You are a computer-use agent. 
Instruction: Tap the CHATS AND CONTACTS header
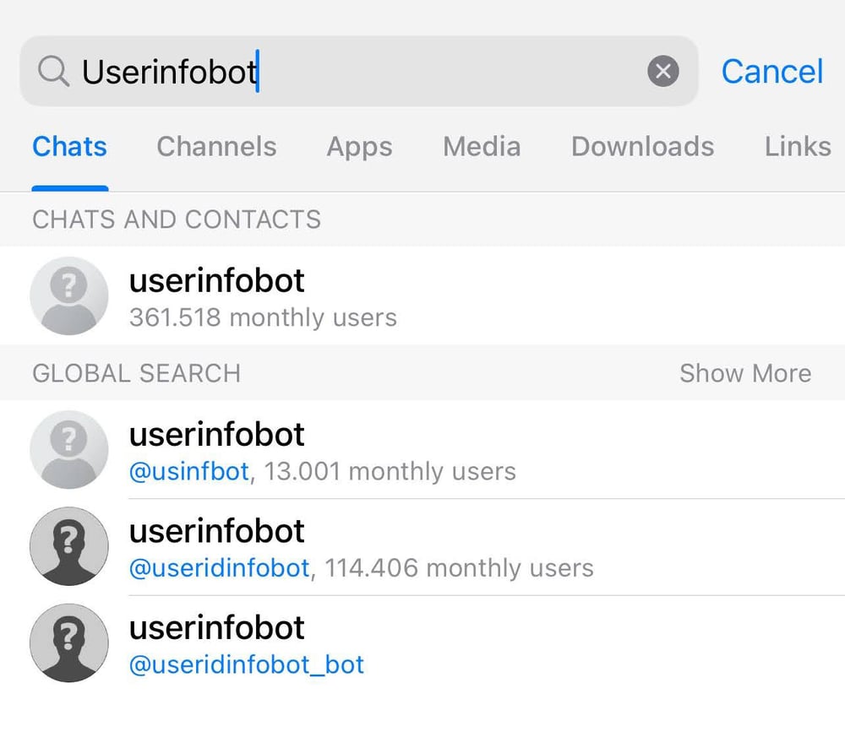[x=177, y=219]
